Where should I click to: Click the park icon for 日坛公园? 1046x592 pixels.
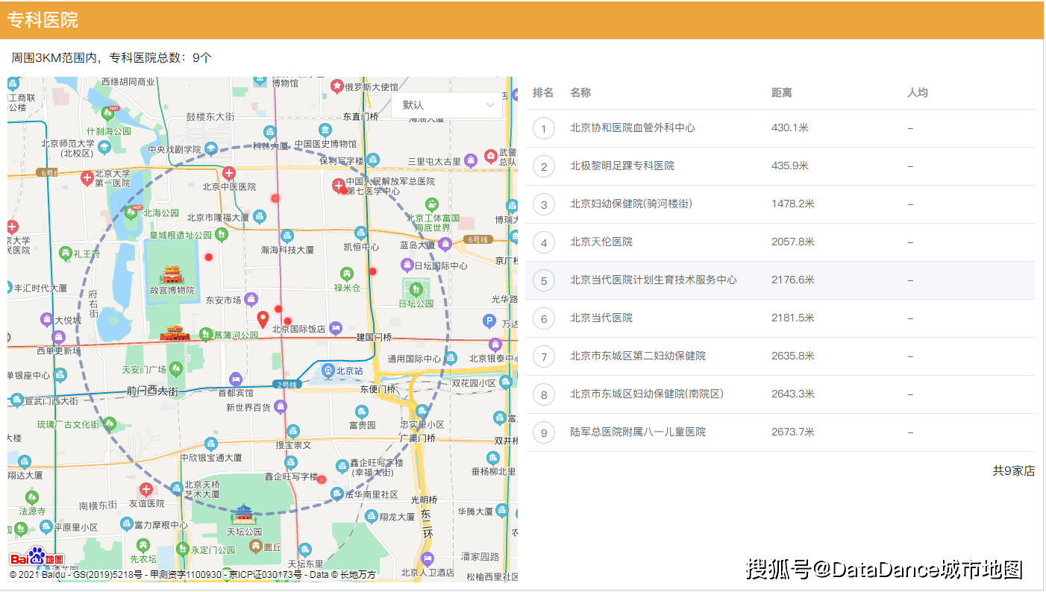click(x=416, y=289)
